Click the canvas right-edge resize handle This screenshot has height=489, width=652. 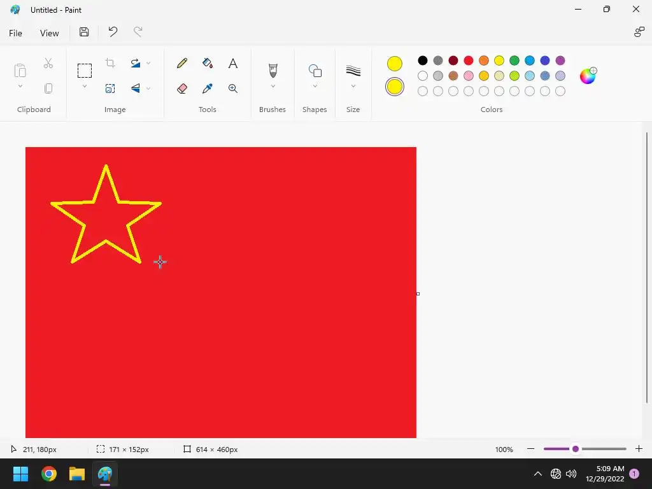(x=418, y=294)
